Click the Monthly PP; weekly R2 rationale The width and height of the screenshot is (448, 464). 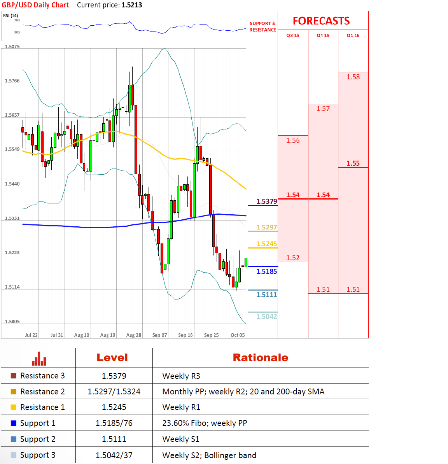(x=243, y=392)
